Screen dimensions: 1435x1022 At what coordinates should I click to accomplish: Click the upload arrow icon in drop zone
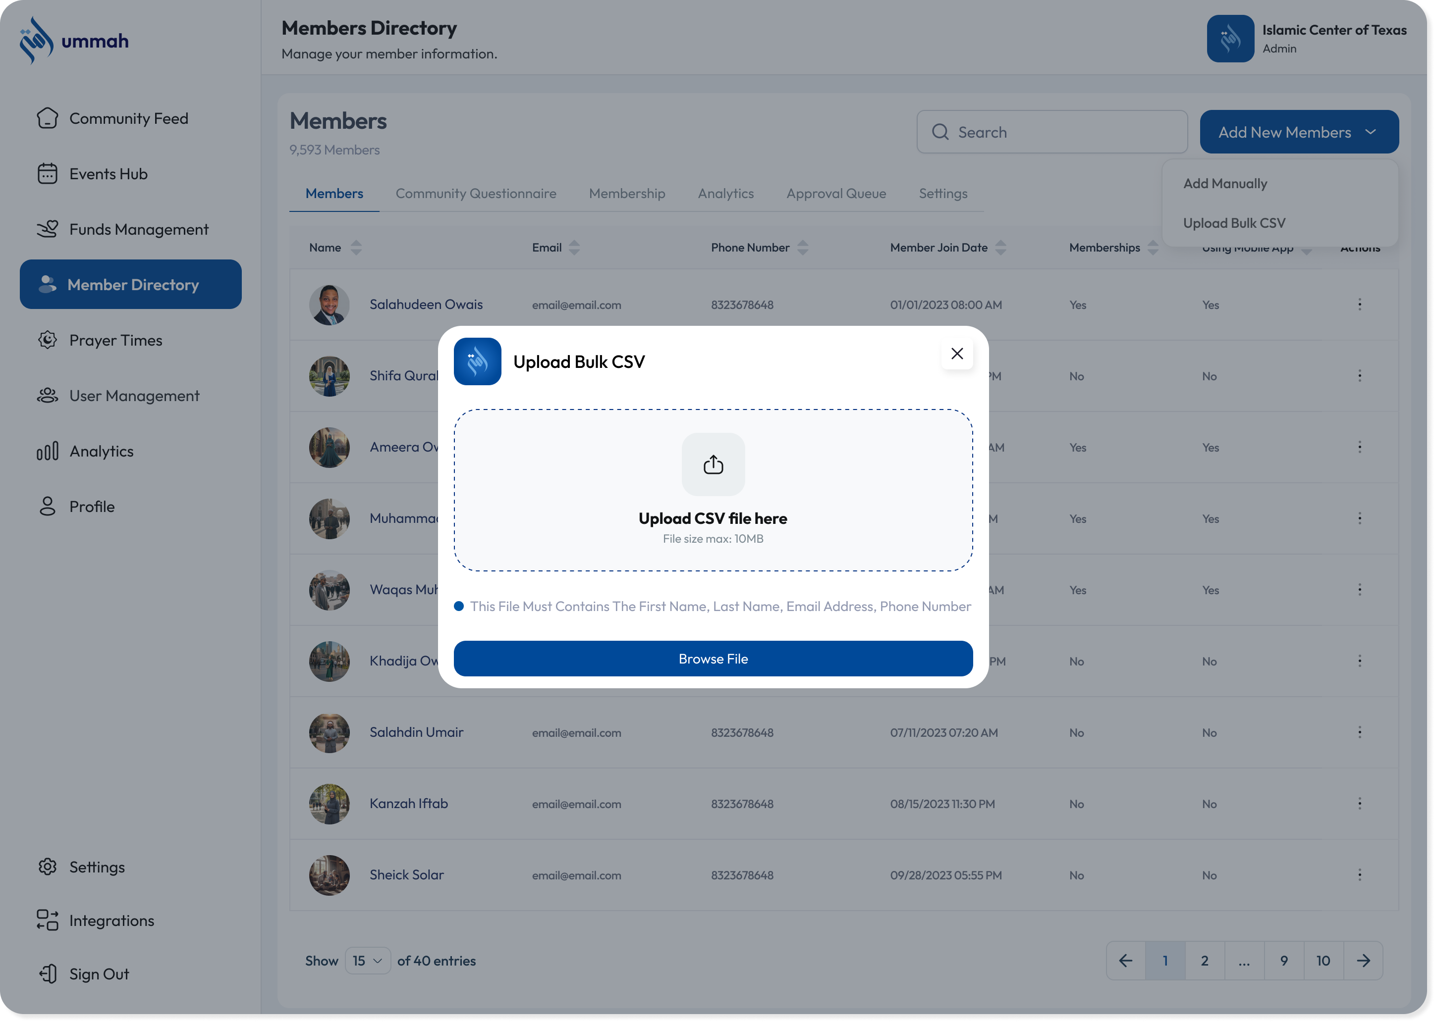(x=714, y=464)
